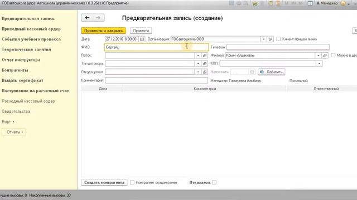The height and width of the screenshot is (200, 357).
Task: Enable the Клиент пришел лично checkbox
Action: pyautogui.click(x=278, y=39)
